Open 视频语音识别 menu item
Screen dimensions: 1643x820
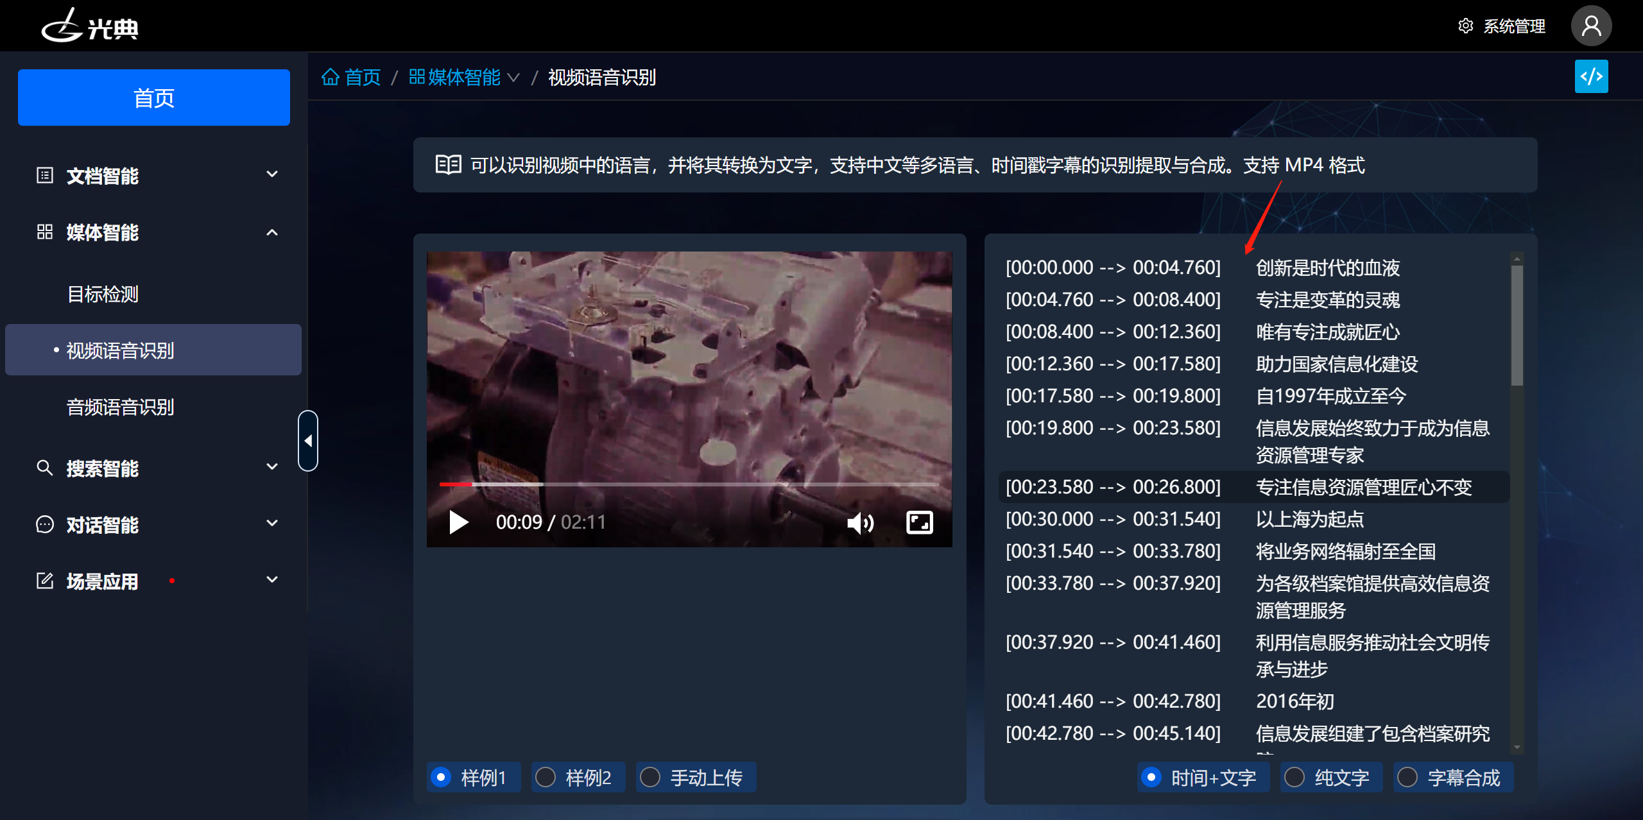coord(153,350)
